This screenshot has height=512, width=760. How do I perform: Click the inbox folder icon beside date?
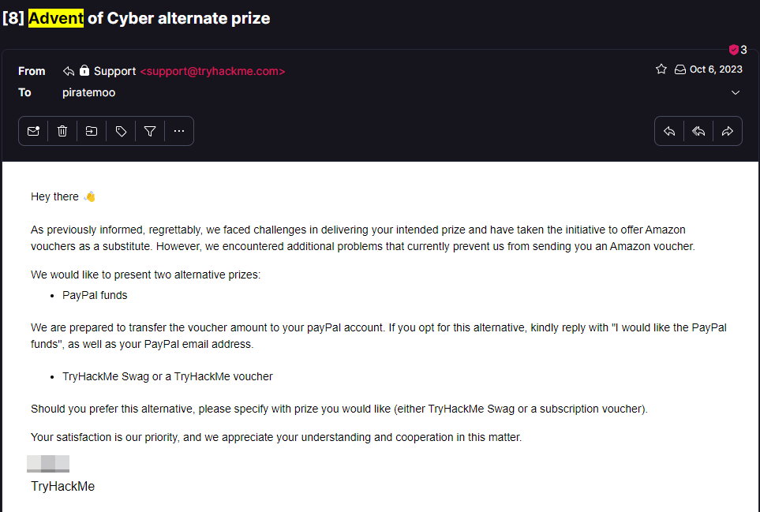[680, 69]
